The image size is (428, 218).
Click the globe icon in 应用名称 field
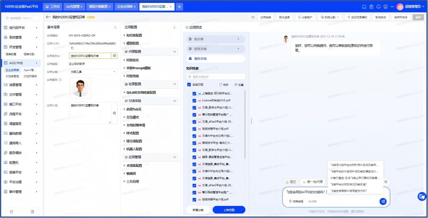point(114,55)
